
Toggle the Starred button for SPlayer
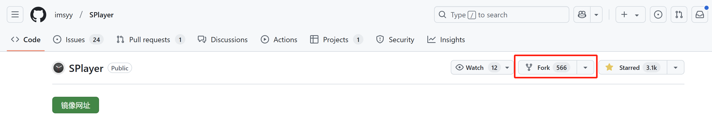pyautogui.click(x=633, y=68)
